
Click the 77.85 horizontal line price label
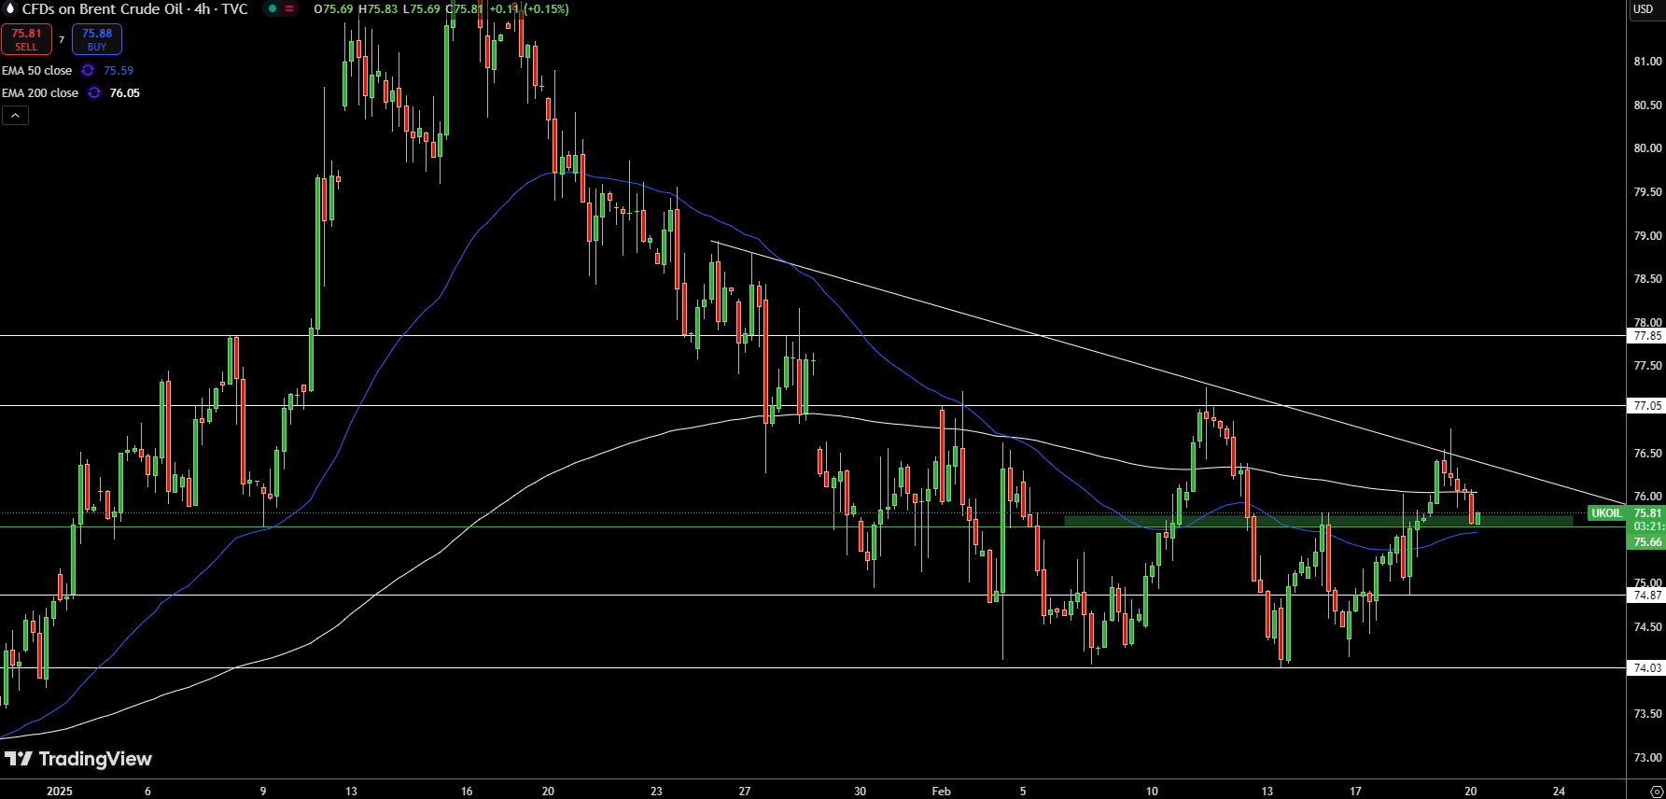[1646, 336]
